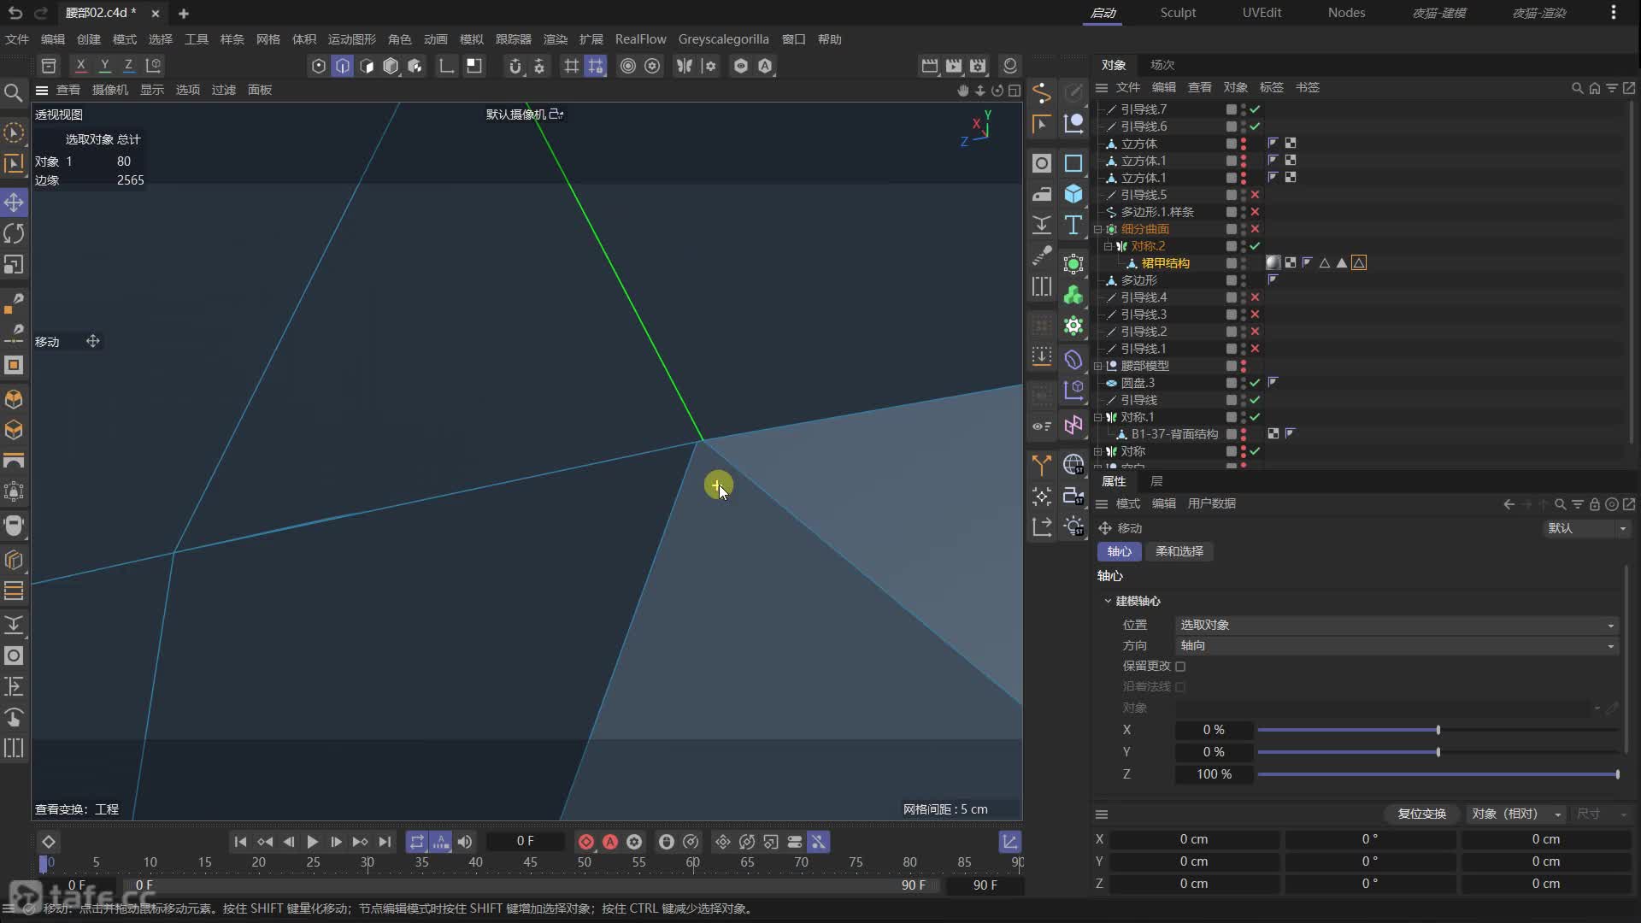
Task: Go to end of timeline button
Action: pyautogui.click(x=385, y=842)
